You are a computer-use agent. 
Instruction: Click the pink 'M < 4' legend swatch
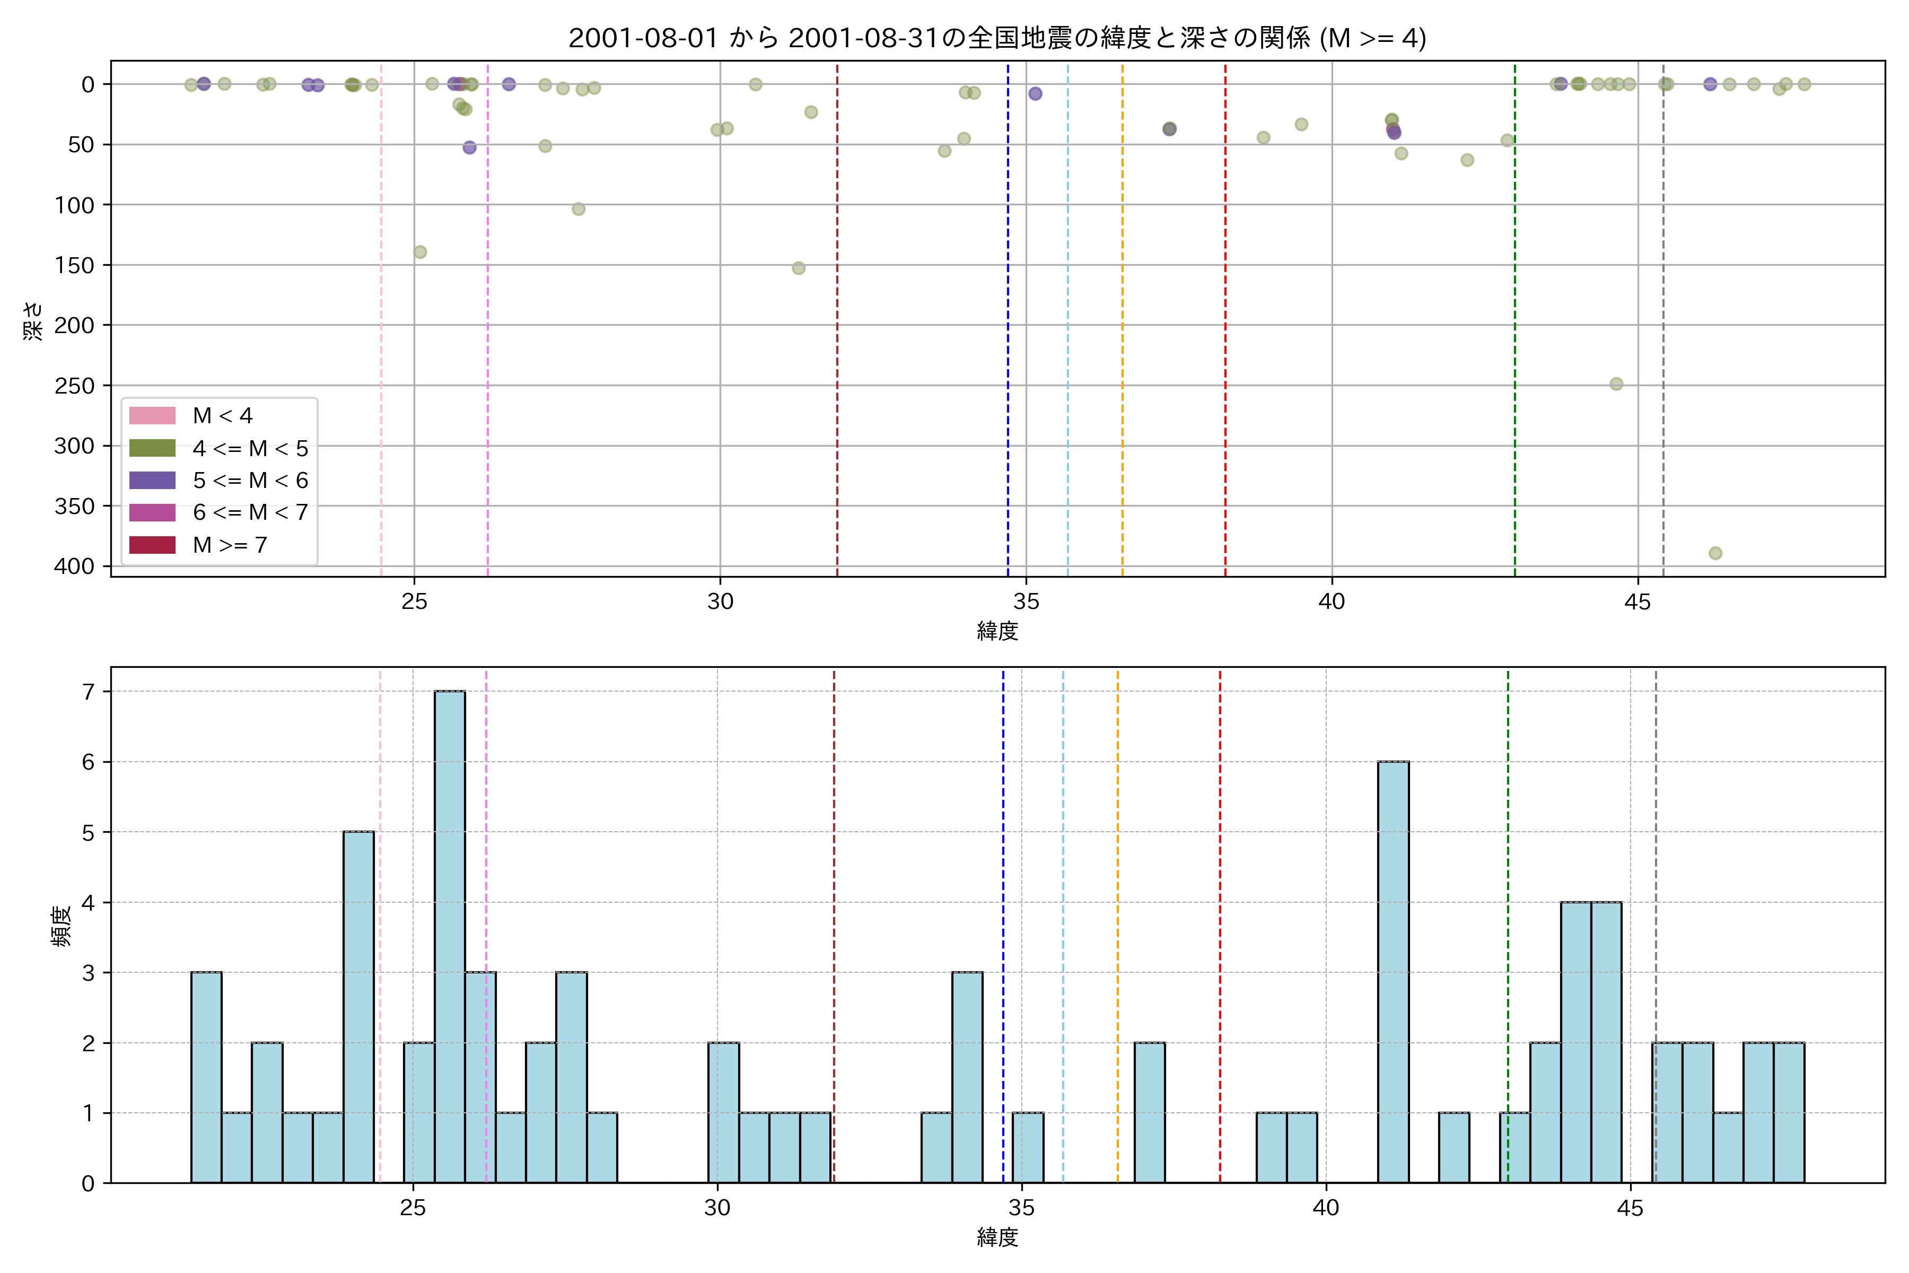152,416
